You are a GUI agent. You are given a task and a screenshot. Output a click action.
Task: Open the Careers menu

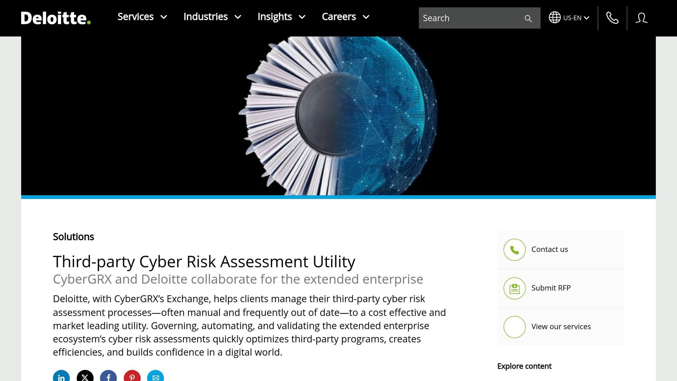point(339,17)
